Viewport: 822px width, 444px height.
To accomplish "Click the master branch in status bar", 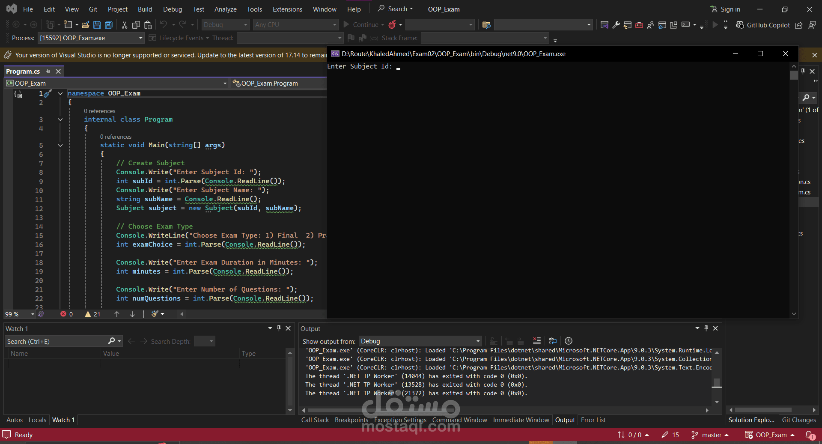I will [711, 435].
